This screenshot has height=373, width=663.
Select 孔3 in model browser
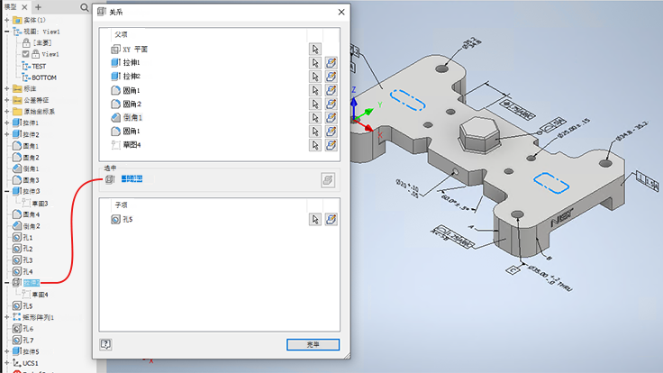click(x=28, y=260)
